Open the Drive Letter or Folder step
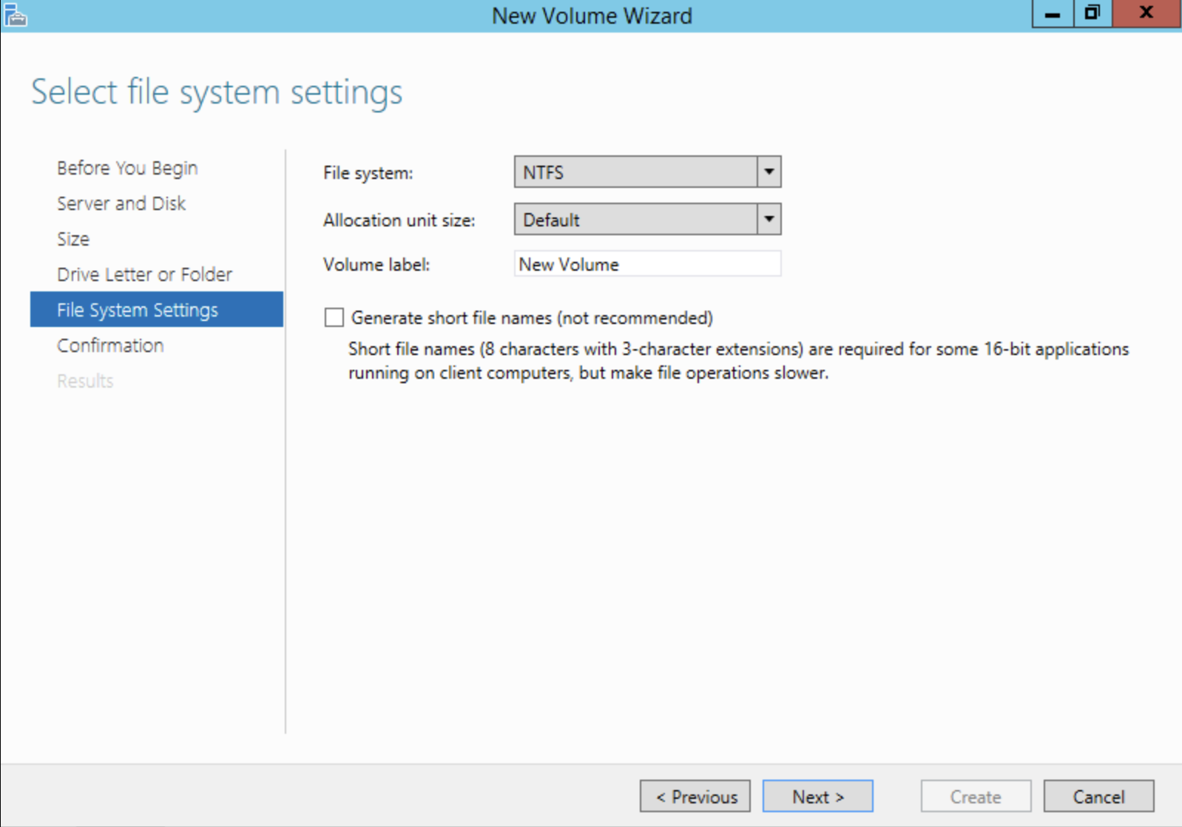This screenshot has width=1182, height=827. [144, 274]
